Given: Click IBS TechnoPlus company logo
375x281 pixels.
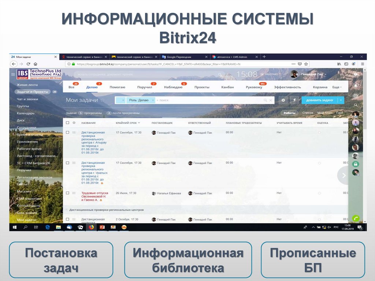Looking at the screenshot, I should pos(39,74).
